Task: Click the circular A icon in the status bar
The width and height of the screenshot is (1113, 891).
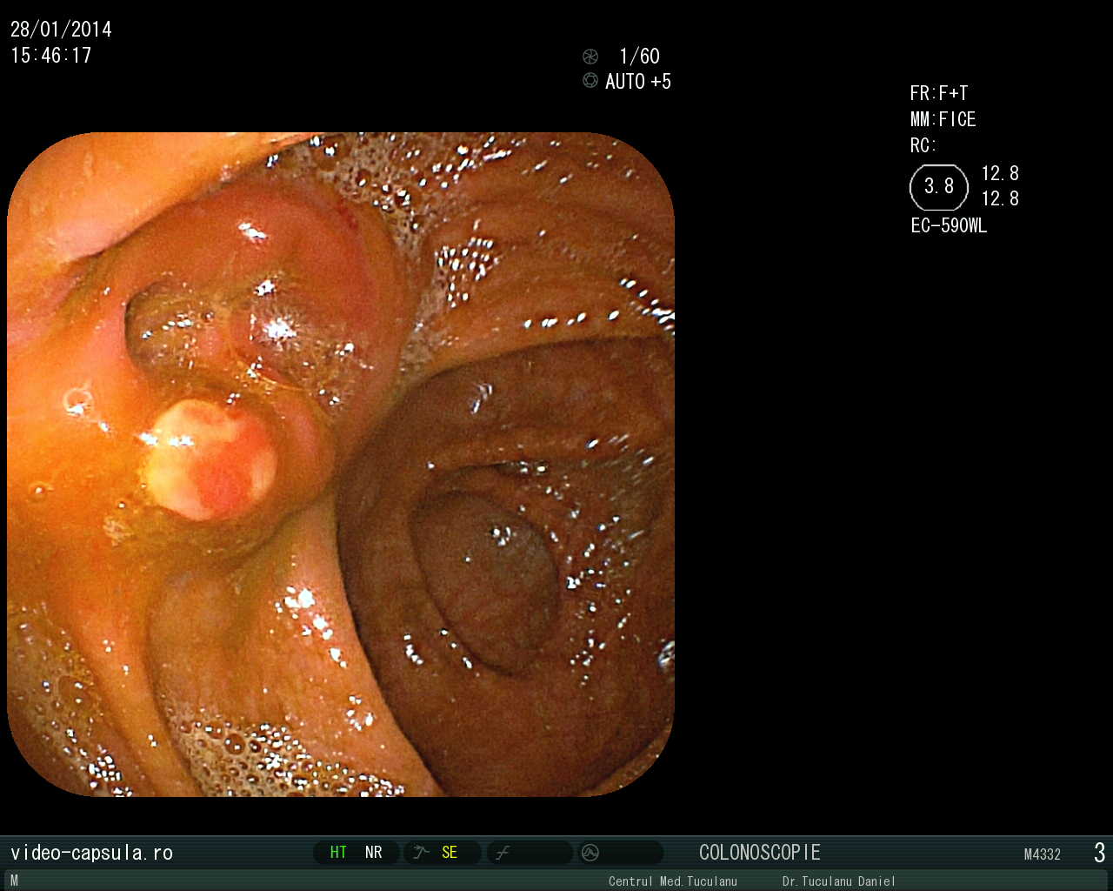Action: click(590, 853)
